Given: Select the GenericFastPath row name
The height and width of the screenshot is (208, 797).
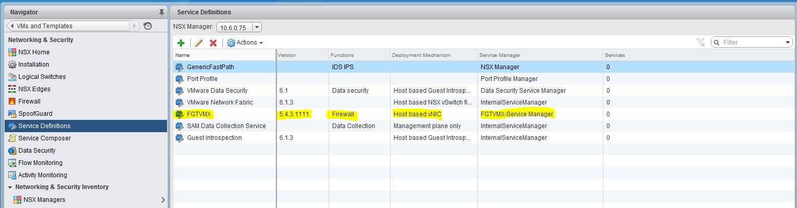Looking at the screenshot, I should click(x=211, y=67).
